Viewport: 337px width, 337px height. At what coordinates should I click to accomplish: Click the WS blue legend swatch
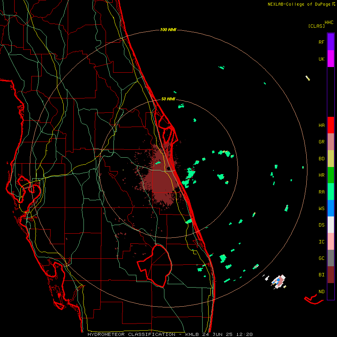click(331, 208)
